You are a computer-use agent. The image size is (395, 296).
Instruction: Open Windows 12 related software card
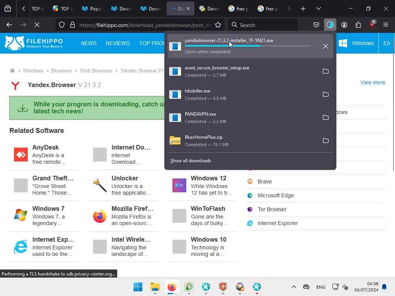pos(203,185)
